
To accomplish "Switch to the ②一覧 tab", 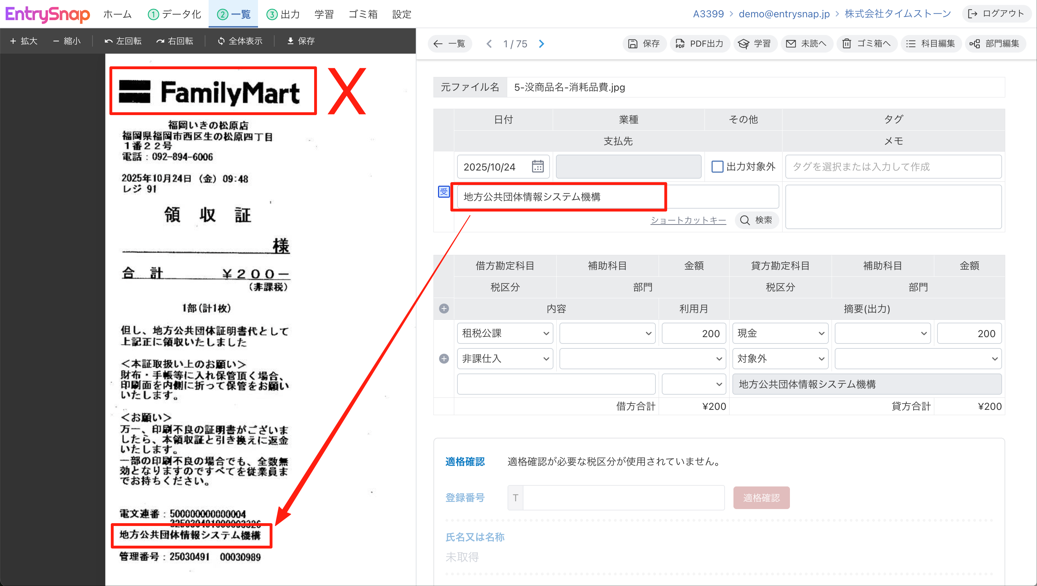I will tap(233, 14).
